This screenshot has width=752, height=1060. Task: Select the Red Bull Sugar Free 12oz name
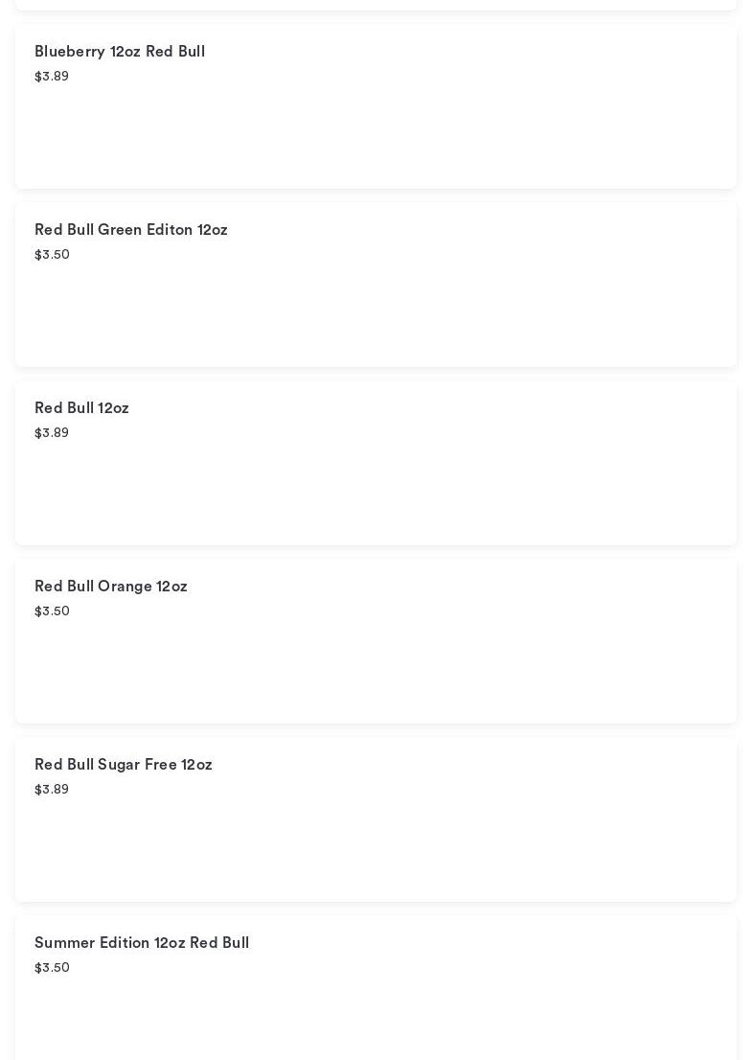click(x=124, y=765)
